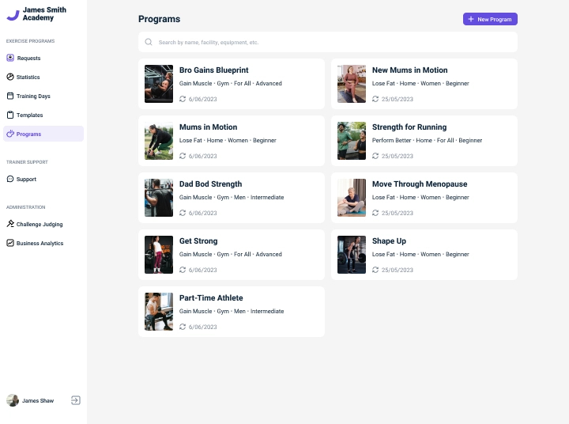The image size is (569, 424).
Task: Focus the program search field
Action: point(328,42)
